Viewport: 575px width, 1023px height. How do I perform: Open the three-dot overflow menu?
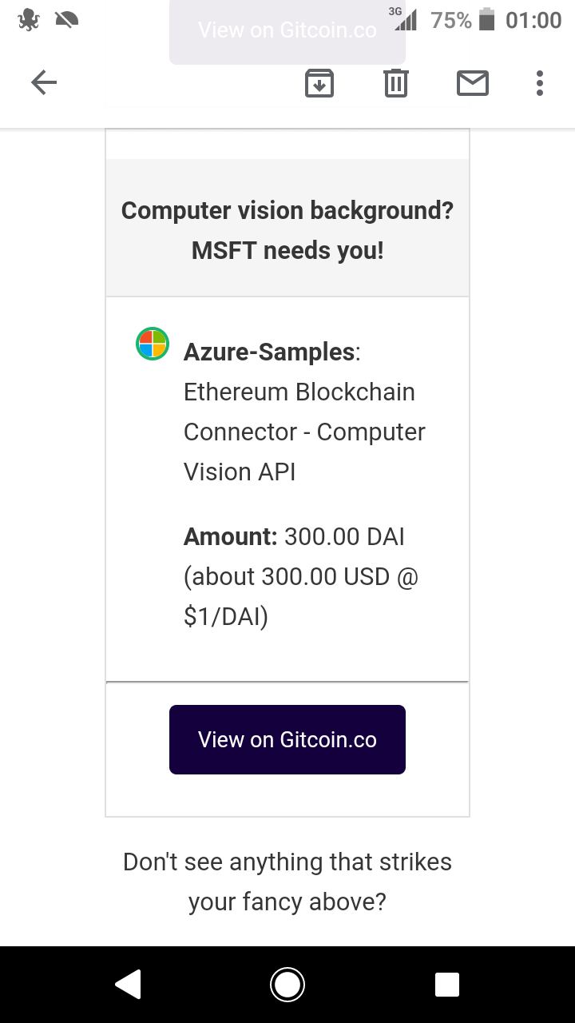click(540, 83)
